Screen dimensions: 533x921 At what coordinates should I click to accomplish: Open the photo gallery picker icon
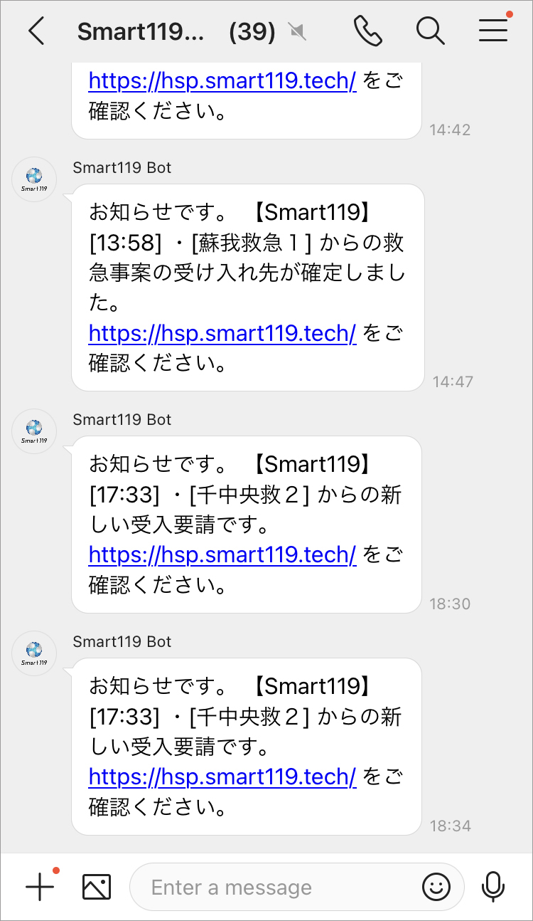[97, 887]
